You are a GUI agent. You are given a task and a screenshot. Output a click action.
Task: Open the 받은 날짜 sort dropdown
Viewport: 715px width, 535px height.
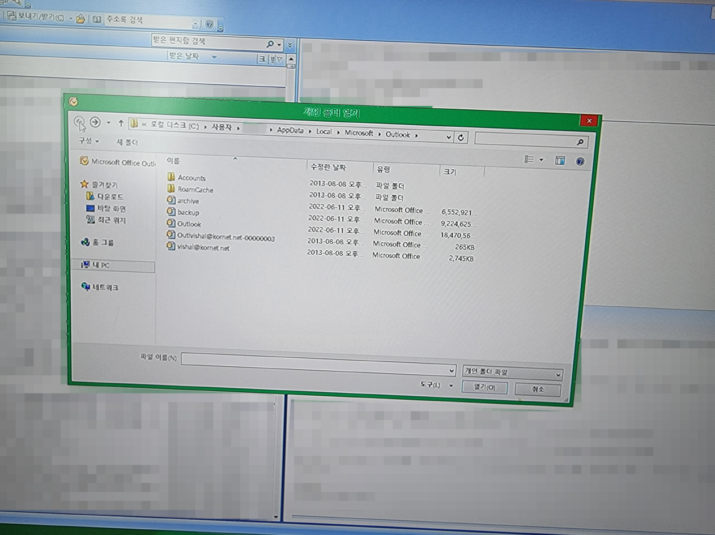(214, 57)
